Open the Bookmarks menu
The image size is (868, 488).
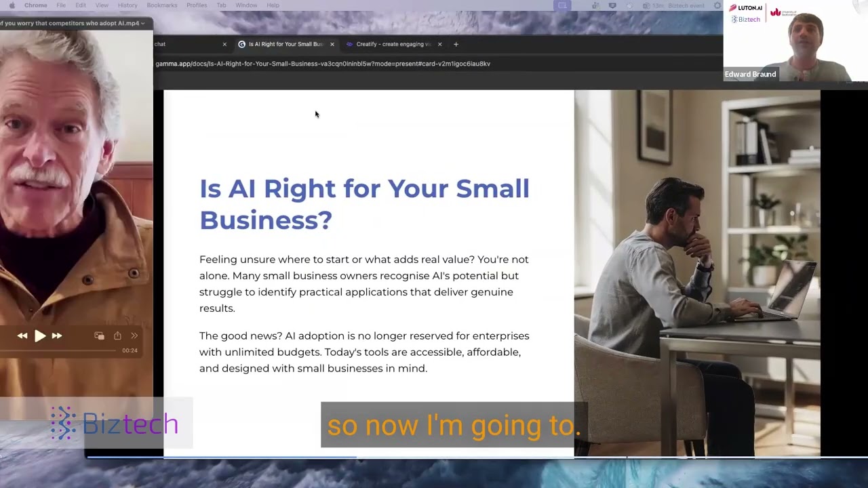pyautogui.click(x=162, y=5)
